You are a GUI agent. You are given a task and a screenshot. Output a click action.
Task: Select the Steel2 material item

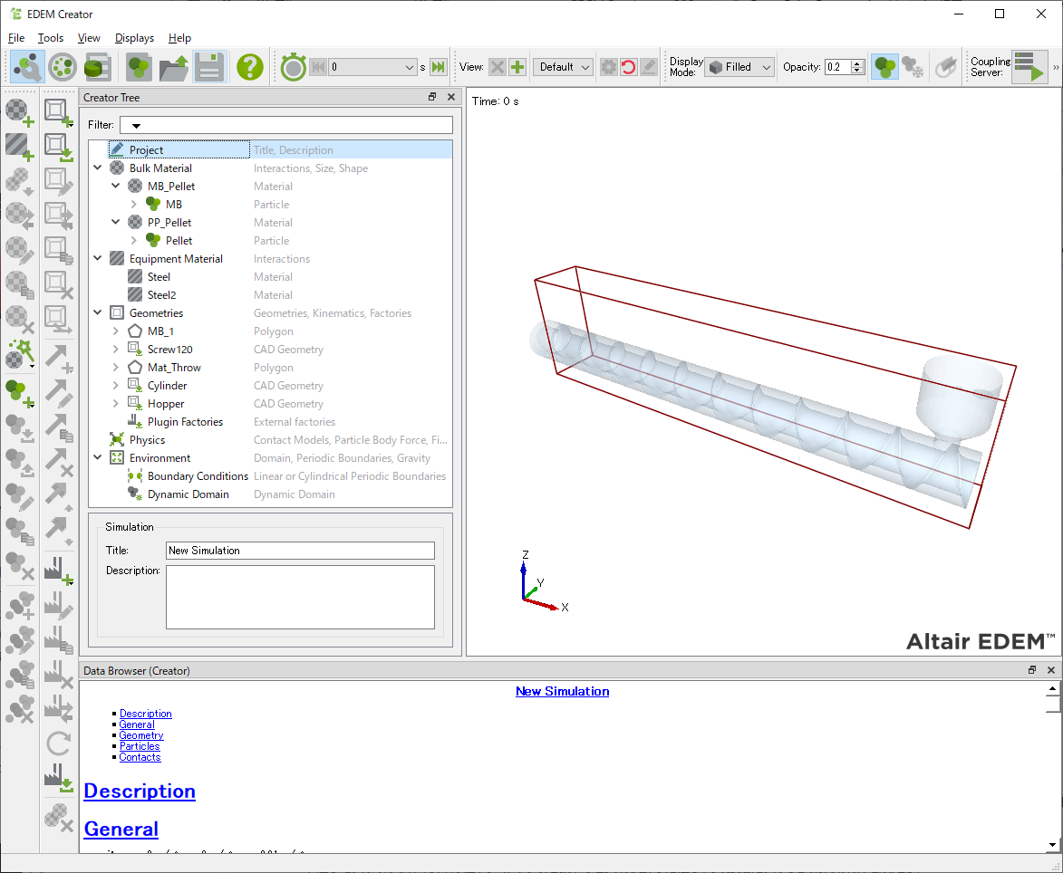(161, 294)
